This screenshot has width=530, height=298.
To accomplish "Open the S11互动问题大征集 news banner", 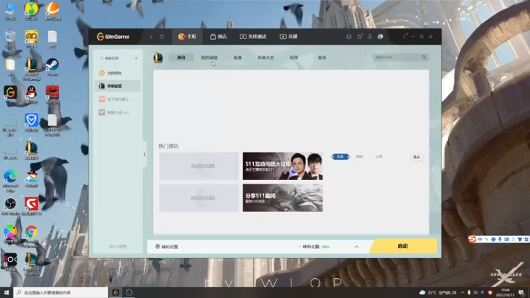I will 283,166.
